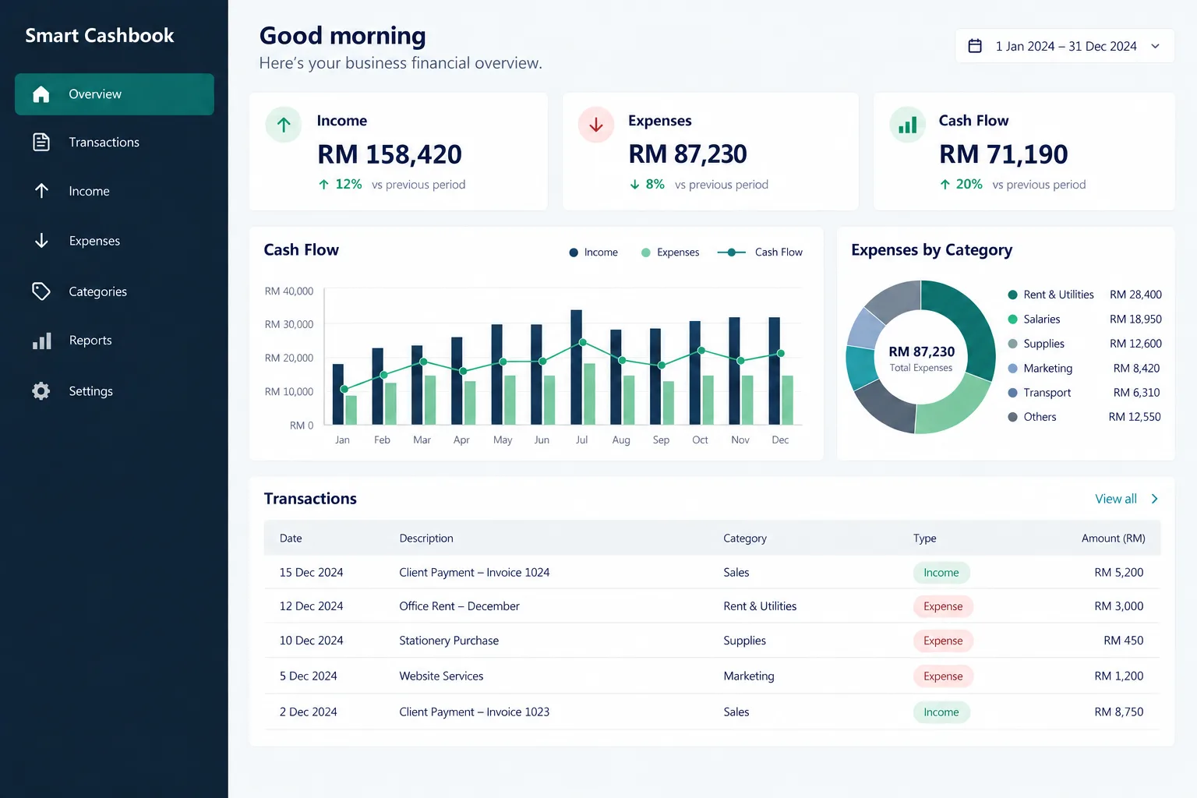The image size is (1197, 798).
Task: Select Categories in the sidebar
Action: 115,291
